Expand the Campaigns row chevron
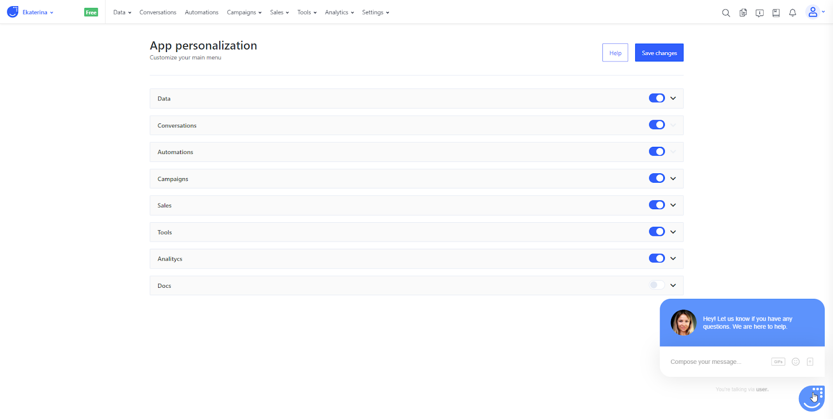The width and height of the screenshot is (833, 419). (x=673, y=179)
